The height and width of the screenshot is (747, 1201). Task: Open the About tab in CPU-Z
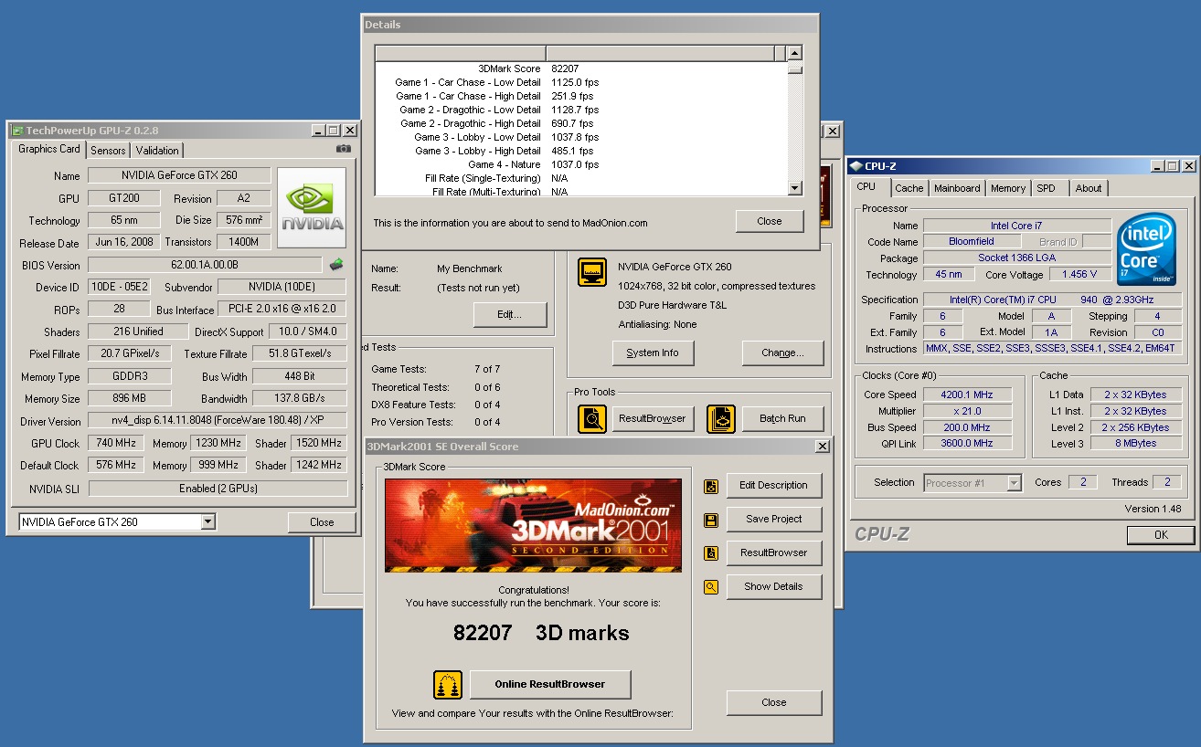tap(1089, 188)
